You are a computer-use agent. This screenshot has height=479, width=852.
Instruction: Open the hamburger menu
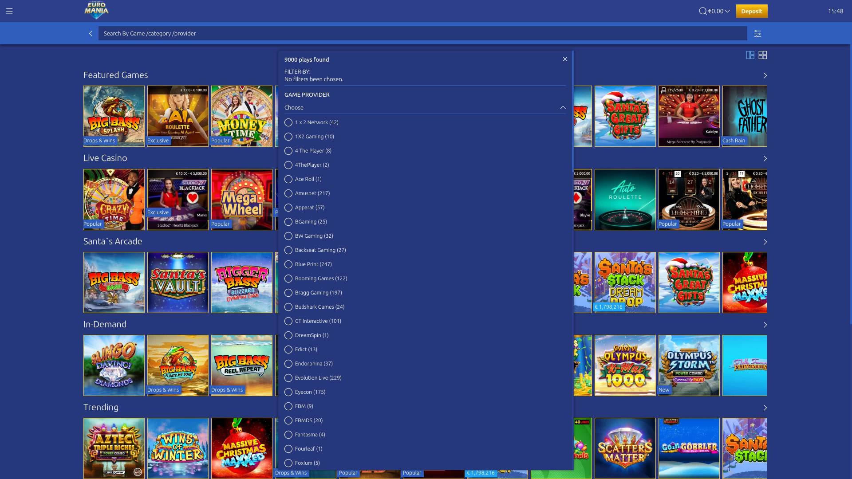tap(9, 12)
